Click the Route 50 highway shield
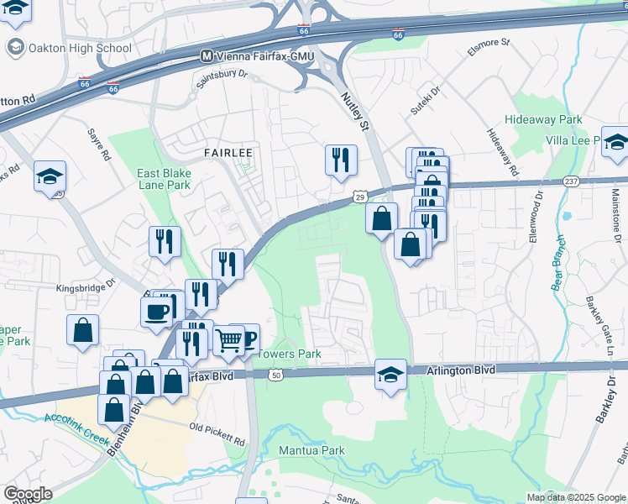The height and width of the screenshot is (504, 628). coord(276,375)
